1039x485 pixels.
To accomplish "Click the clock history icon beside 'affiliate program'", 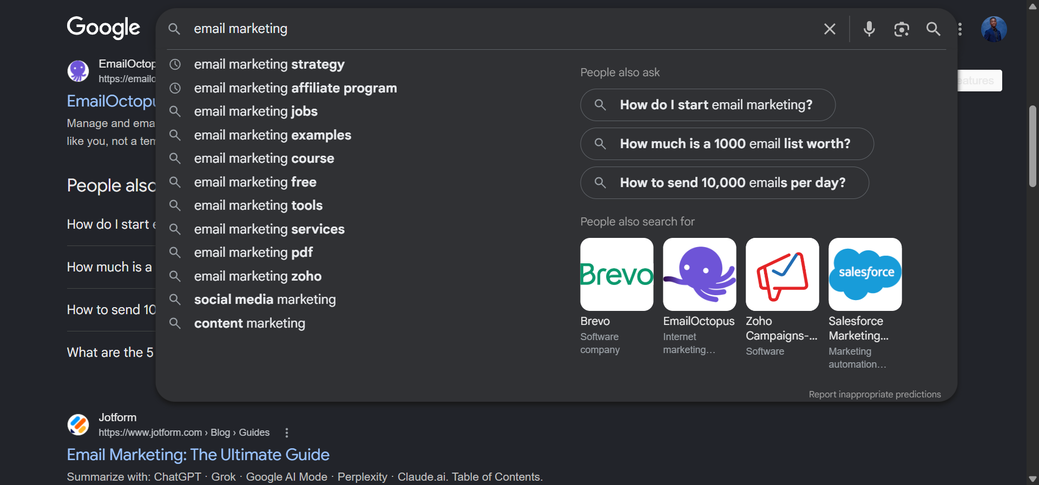I will pos(175,88).
